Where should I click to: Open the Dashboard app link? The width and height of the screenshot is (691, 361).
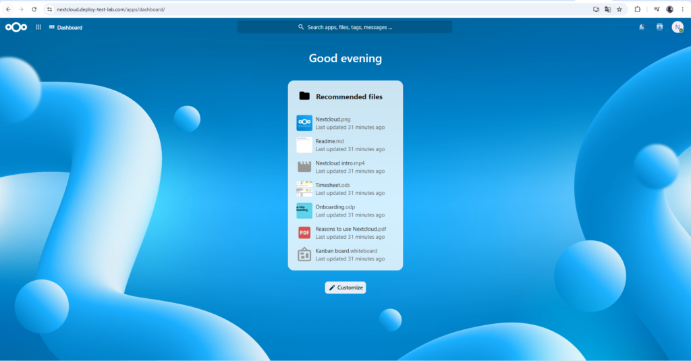point(65,28)
